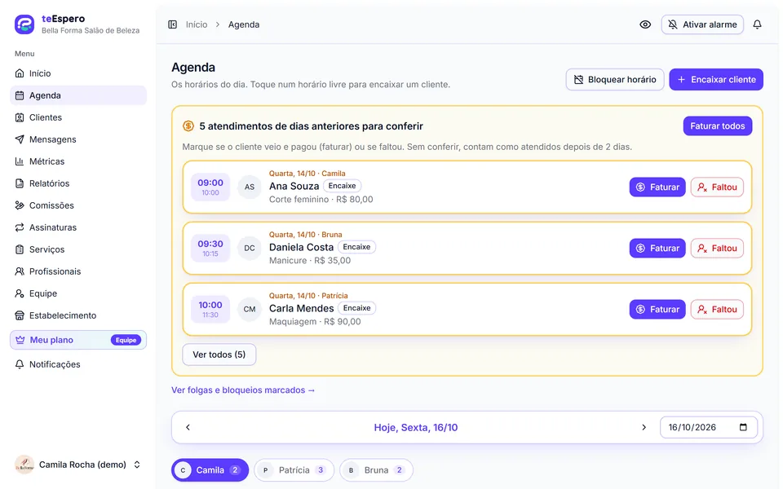Go to next day with right chevron

click(644, 428)
